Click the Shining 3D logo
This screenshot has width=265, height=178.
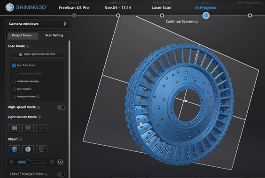click(26, 7)
